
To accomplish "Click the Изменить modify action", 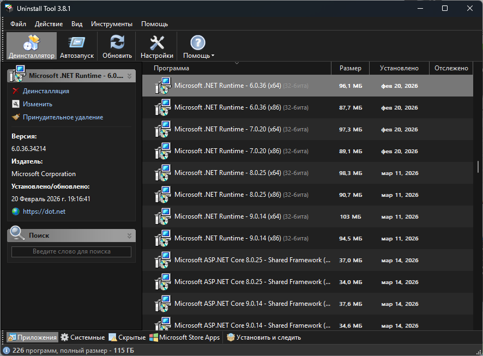I will [37, 104].
